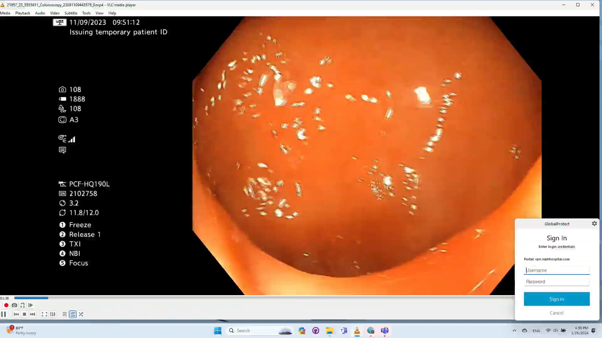Stop the video playback
Viewport: 602px width, 338px height.
coord(24,314)
